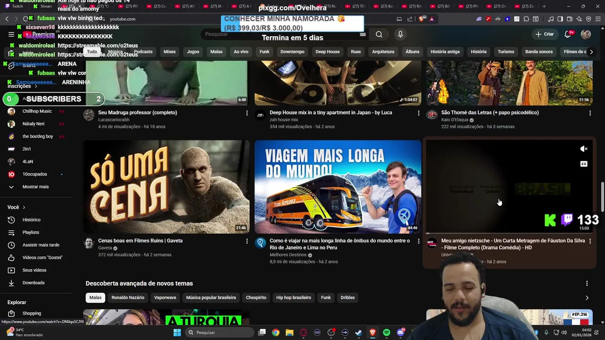The image size is (605, 340).
Task: Open options for longest bus trip video
Action: [418, 241]
